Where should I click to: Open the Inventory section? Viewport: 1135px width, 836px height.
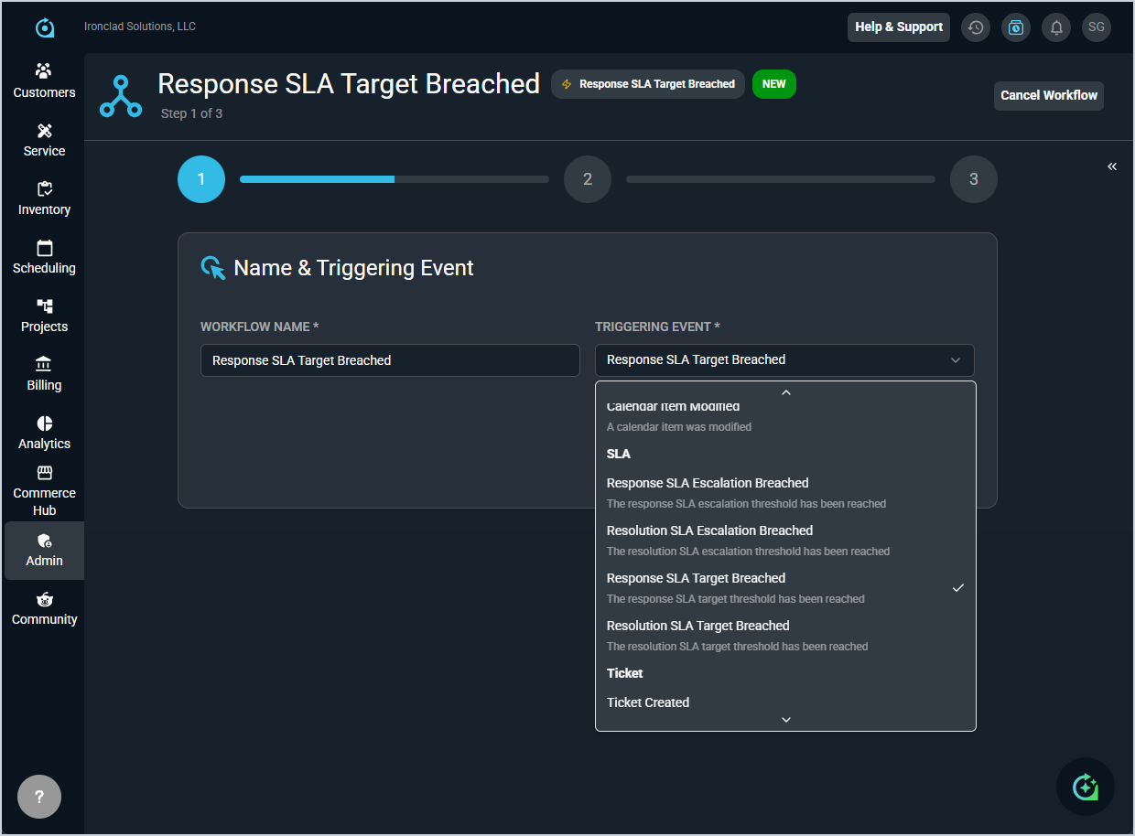[44, 198]
